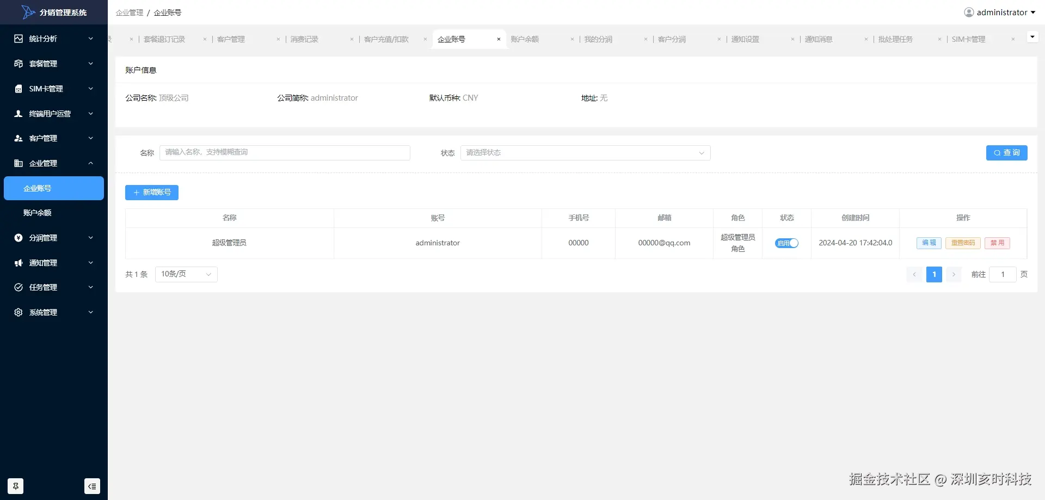The width and height of the screenshot is (1045, 500).
Task: Click the previous page arrow
Action: click(x=914, y=274)
